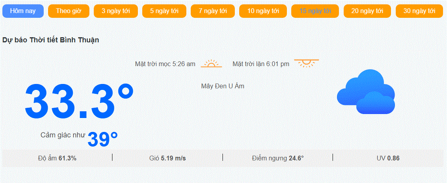Click the Độ ẩm 61.3% stat
Viewport: 447px width, 183px height.
tap(57, 158)
